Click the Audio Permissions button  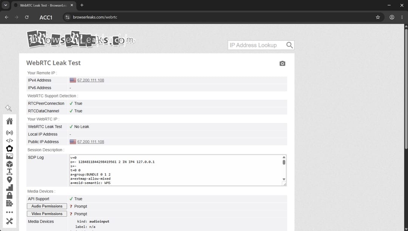[47, 207]
